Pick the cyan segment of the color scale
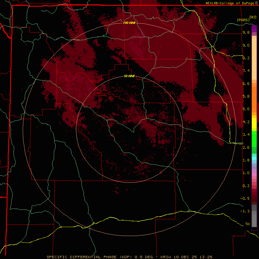259x259 pixels. 254,158
